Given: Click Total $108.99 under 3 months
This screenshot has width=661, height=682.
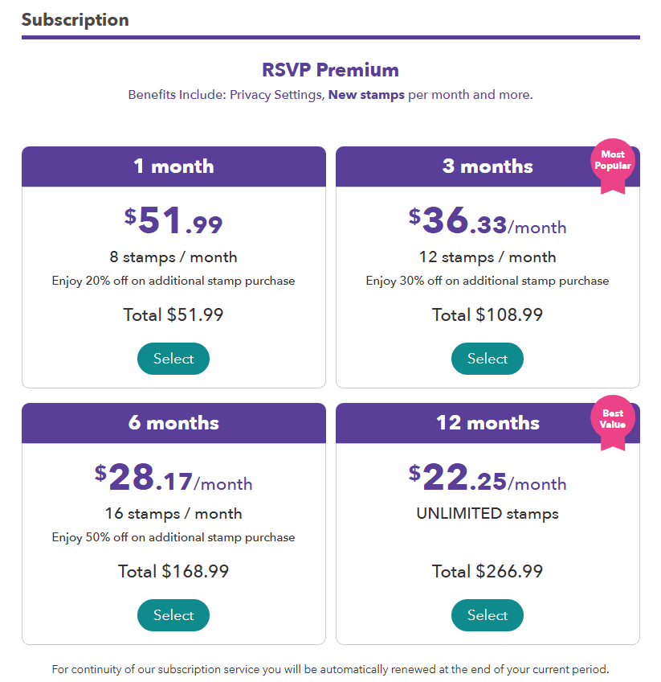Looking at the screenshot, I should [487, 314].
